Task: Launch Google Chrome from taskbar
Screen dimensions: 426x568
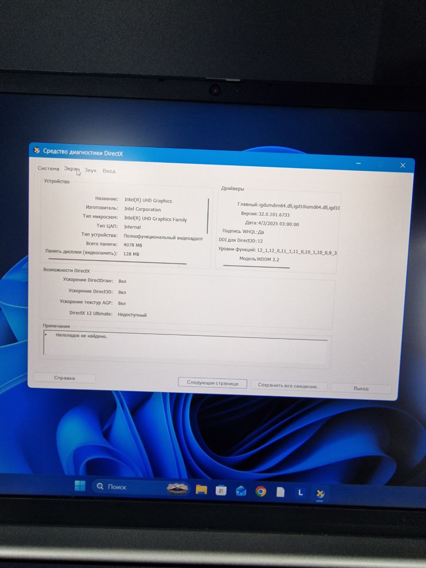Action: tap(261, 491)
